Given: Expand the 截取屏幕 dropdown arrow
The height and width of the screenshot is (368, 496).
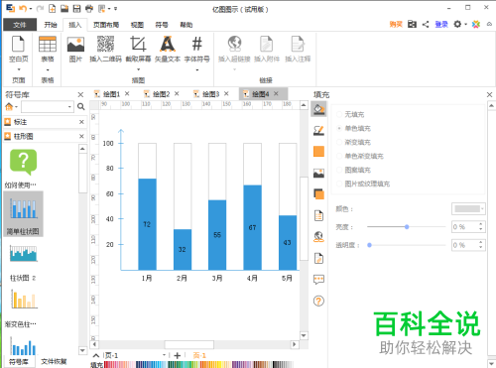Looking at the screenshot, I should [138, 69].
